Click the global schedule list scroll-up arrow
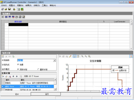The height and width of the screenshot is (100, 134). (x=55, y=80)
